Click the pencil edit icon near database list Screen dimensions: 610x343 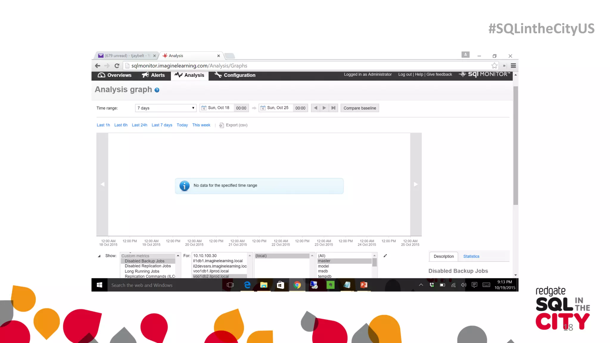pyautogui.click(x=385, y=256)
